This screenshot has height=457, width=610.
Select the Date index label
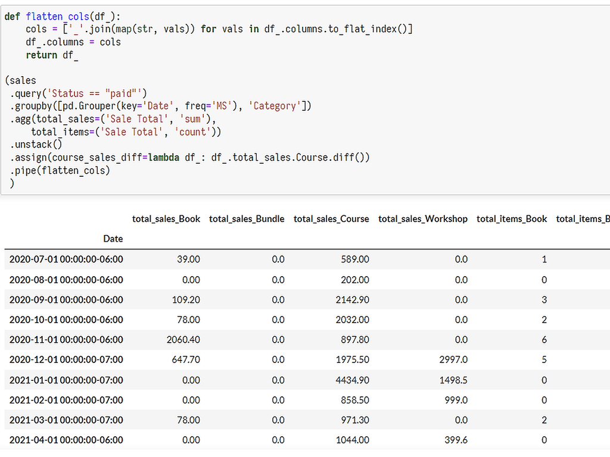(113, 239)
